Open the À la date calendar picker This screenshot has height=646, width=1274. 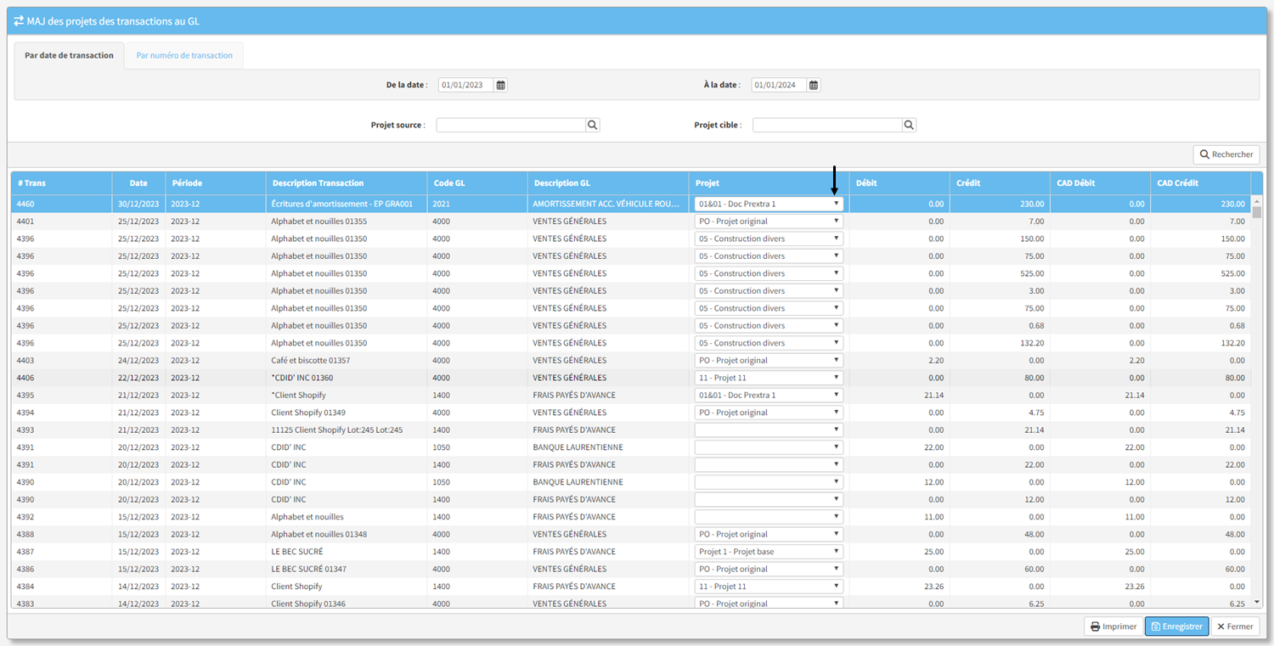pyautogui.click(x=814, y=85)
